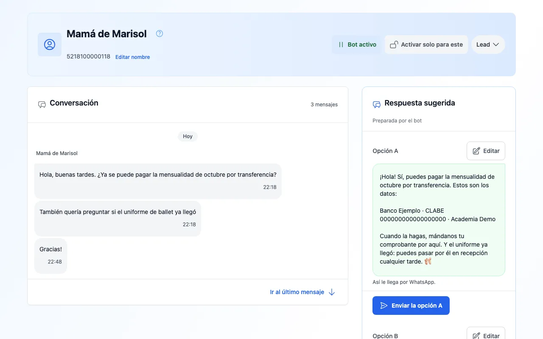
Task: Click the 'Así le llega por WhatsApp.' note
Action: pyautogui.click(x=404, y=282)
